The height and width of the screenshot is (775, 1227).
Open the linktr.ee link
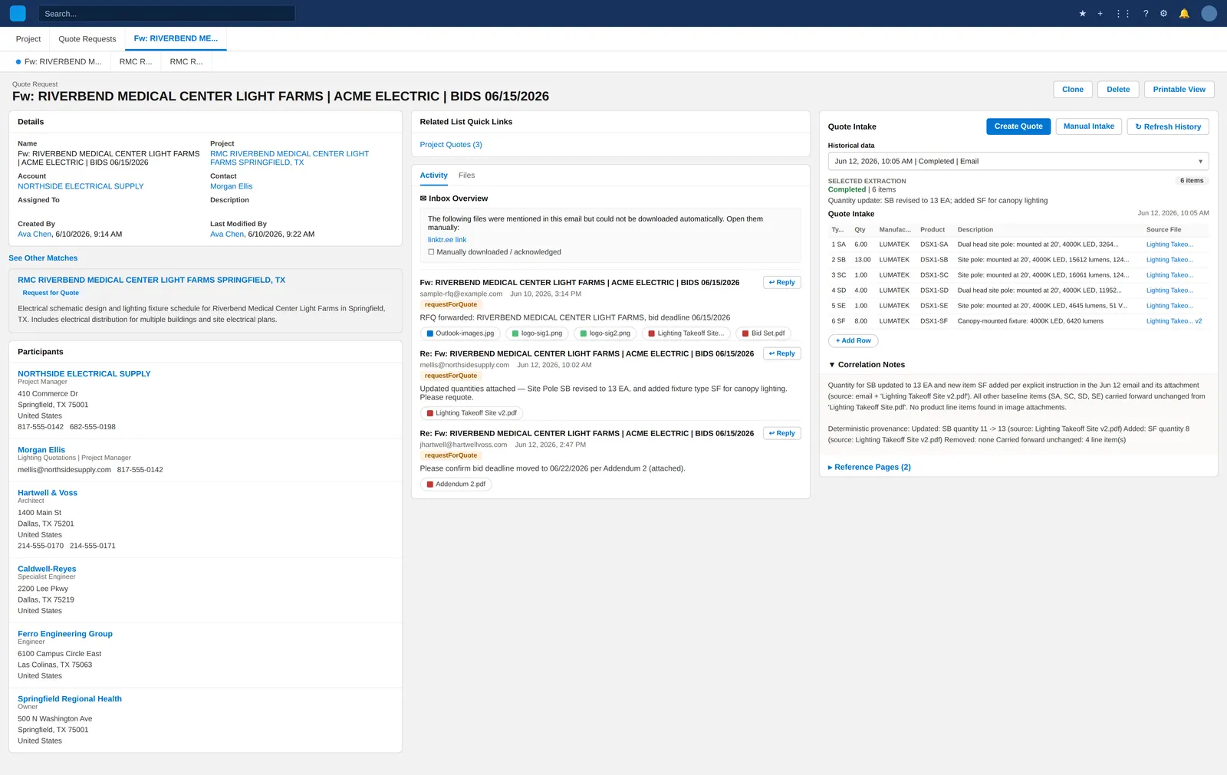pyautogui.click(x=447, y=240)
